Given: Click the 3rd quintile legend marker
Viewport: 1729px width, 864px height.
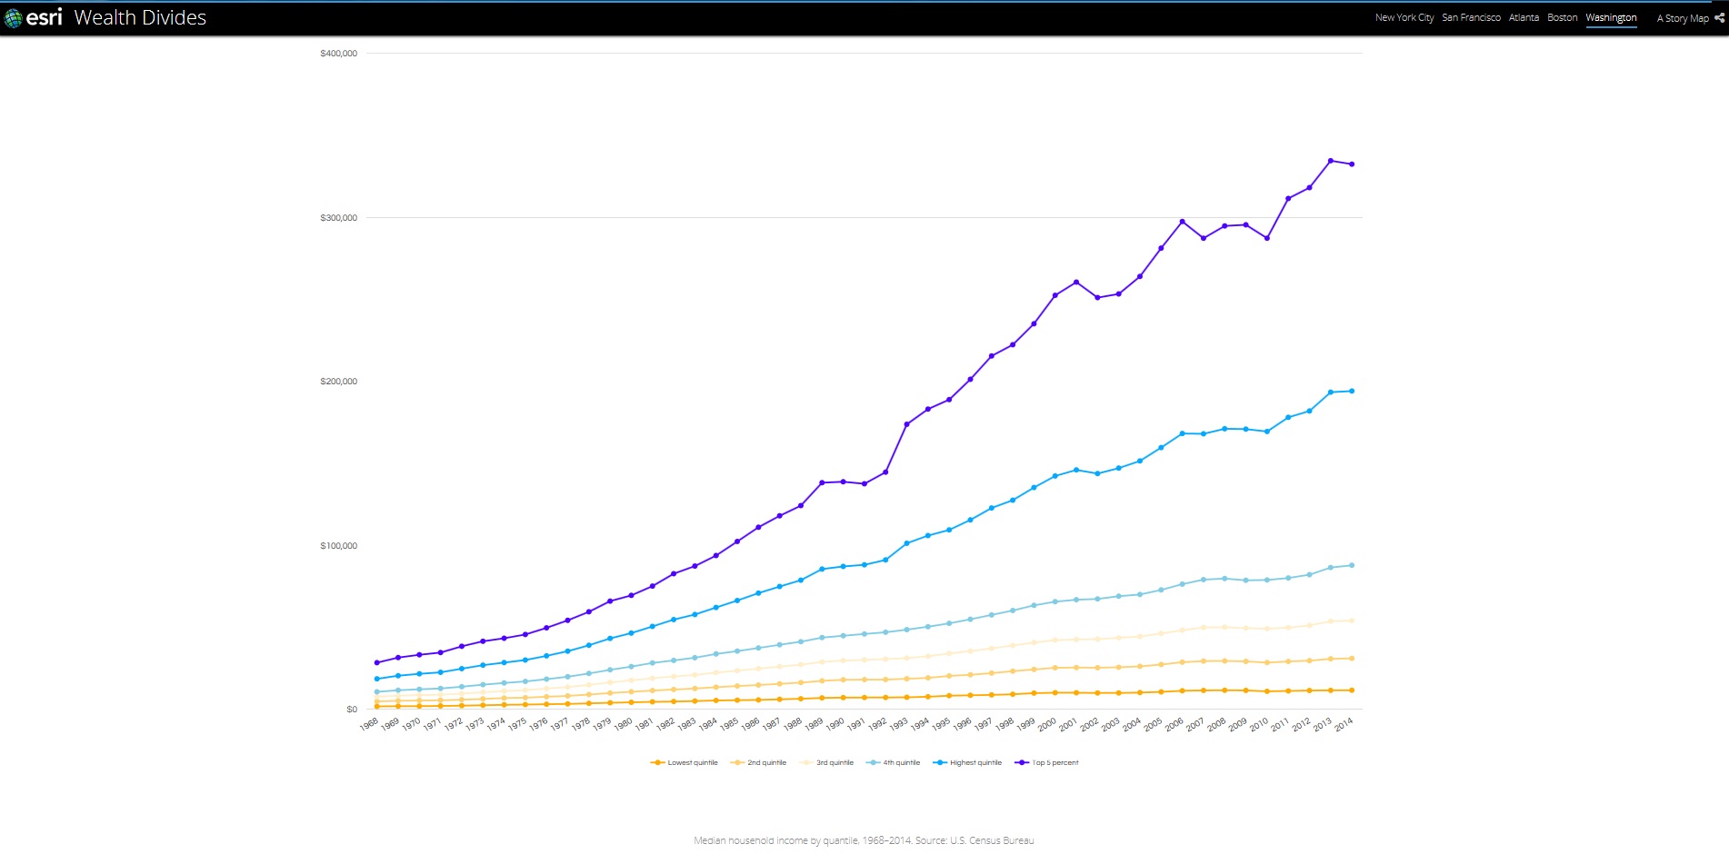Looking at the screenshot, I should click(805, 763).
